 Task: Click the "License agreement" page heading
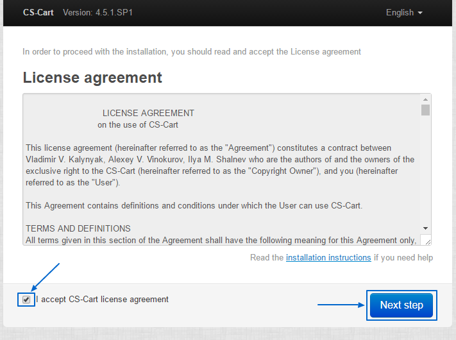point(92,78)
